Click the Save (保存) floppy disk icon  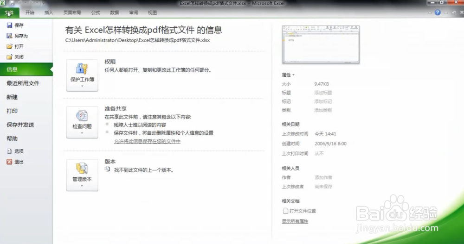coord(9,25)
